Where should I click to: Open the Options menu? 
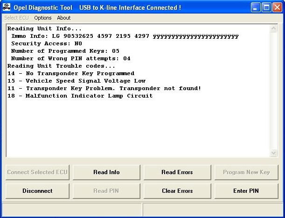[43, 18]
